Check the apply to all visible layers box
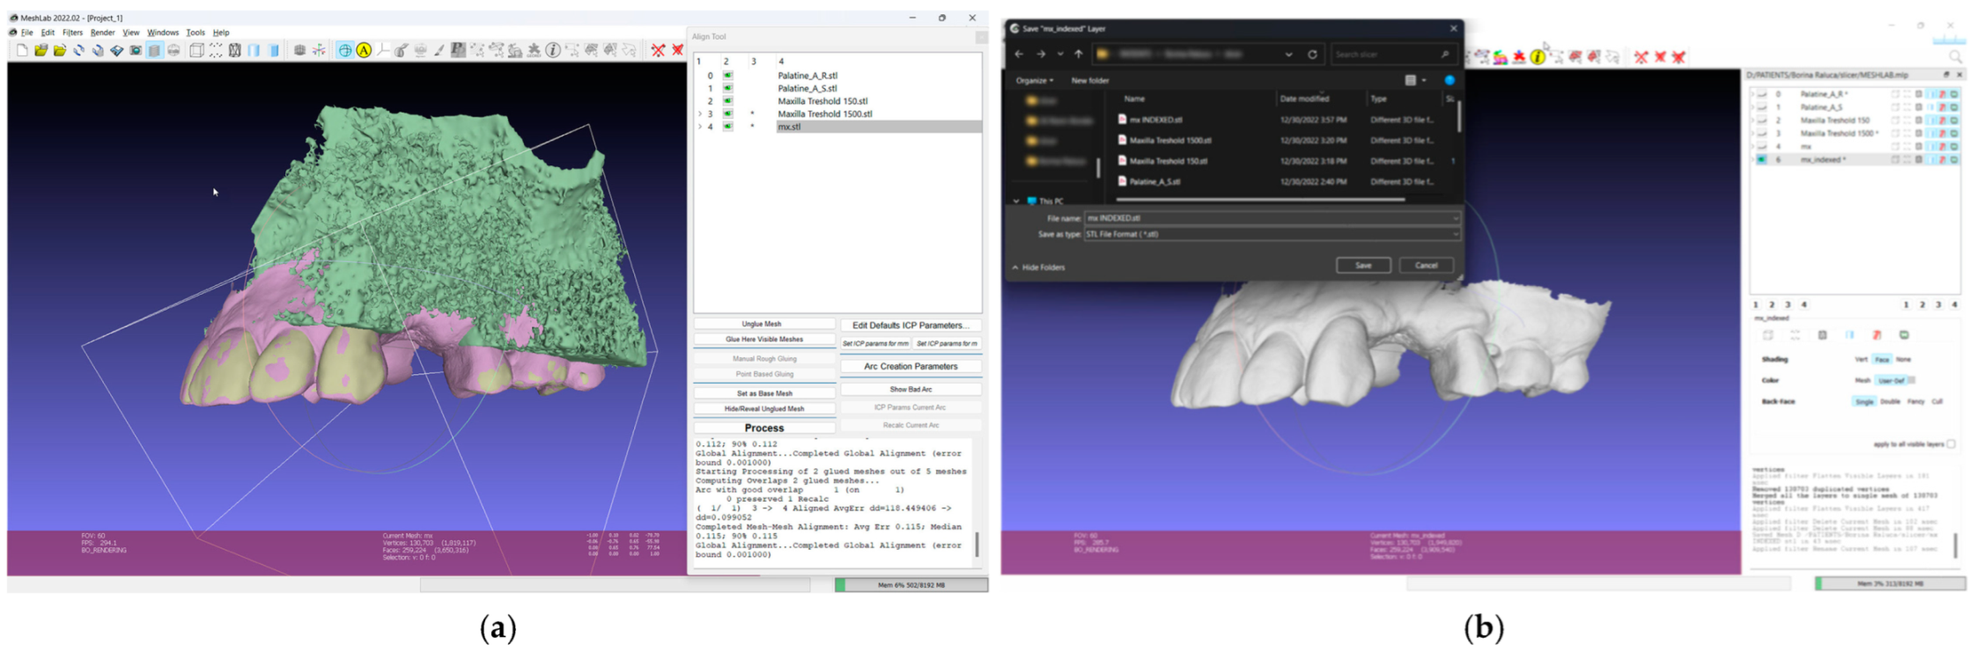 [x=1951, y=444]
